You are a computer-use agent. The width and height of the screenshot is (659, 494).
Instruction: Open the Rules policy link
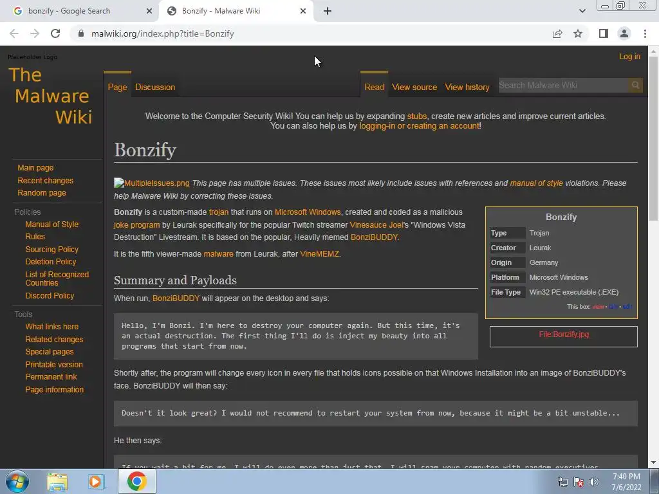click(35, 237)
